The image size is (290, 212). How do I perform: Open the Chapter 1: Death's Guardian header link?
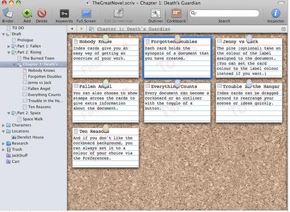tap(134, 29)
